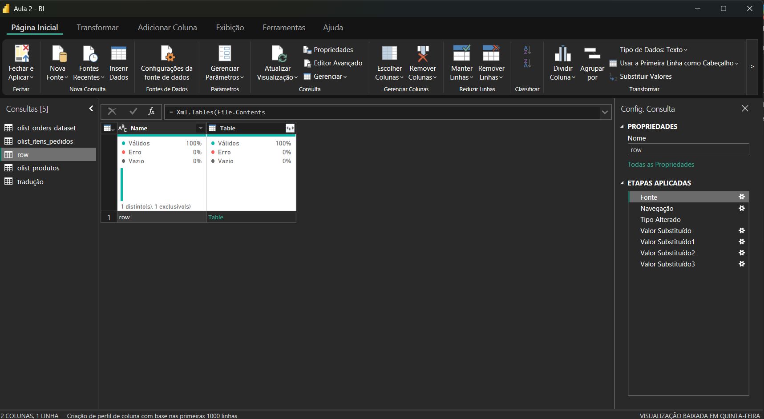The image size is (764, 419).
Task: Sort ascending with the A-Z icon
Action: pyautogui.click(x=527, y=50)
